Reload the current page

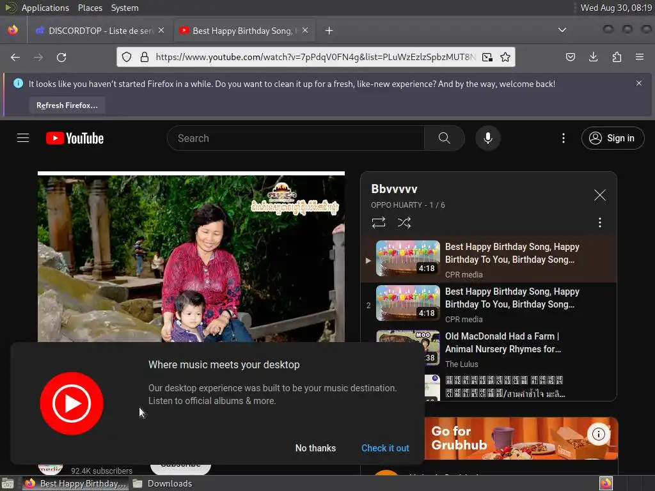61,57
